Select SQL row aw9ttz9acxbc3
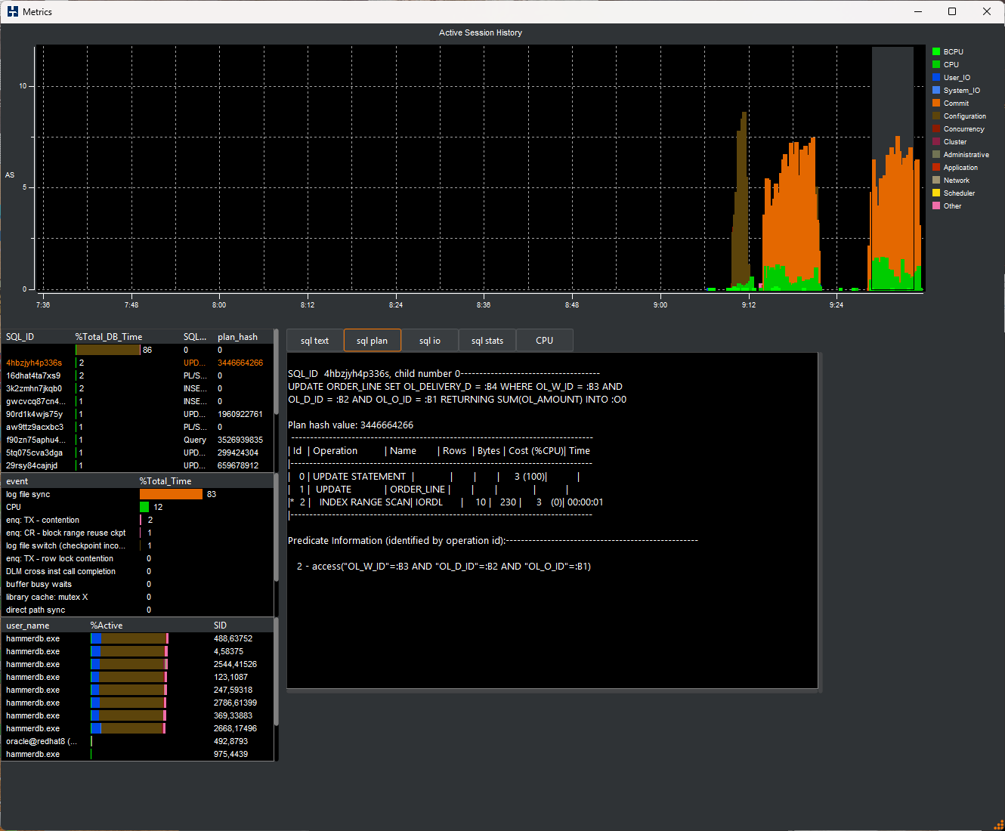 coord(137,427)
